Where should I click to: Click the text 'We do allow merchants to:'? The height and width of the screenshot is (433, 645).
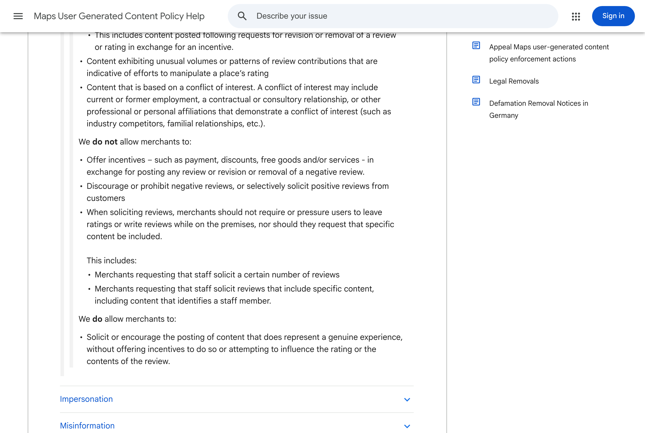click(x=127, y=319)
